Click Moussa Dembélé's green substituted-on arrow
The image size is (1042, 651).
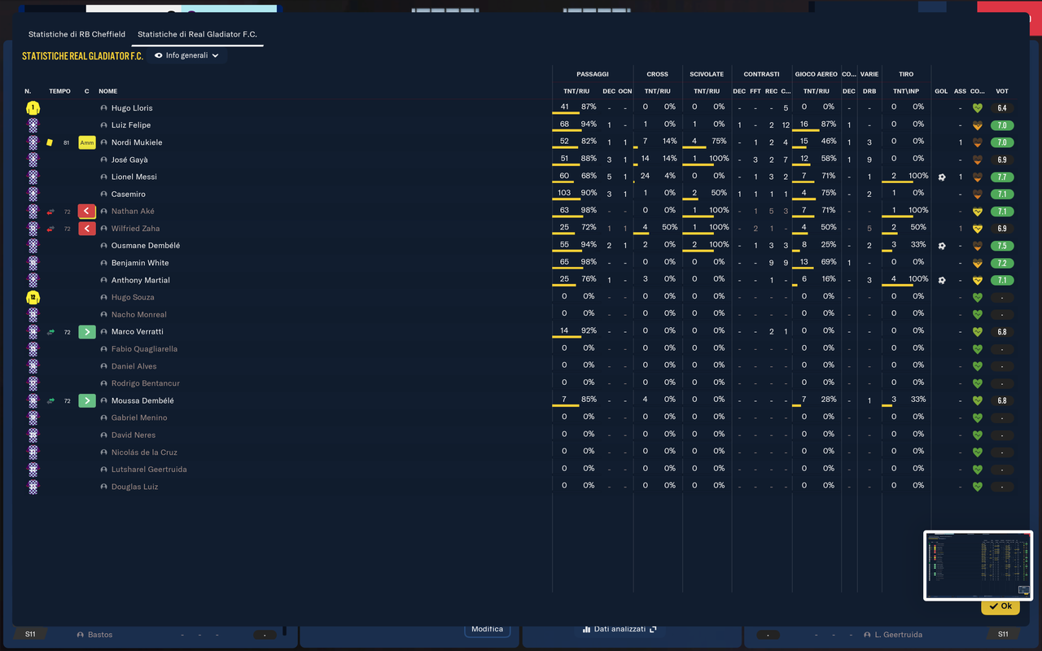pos(87,401)
